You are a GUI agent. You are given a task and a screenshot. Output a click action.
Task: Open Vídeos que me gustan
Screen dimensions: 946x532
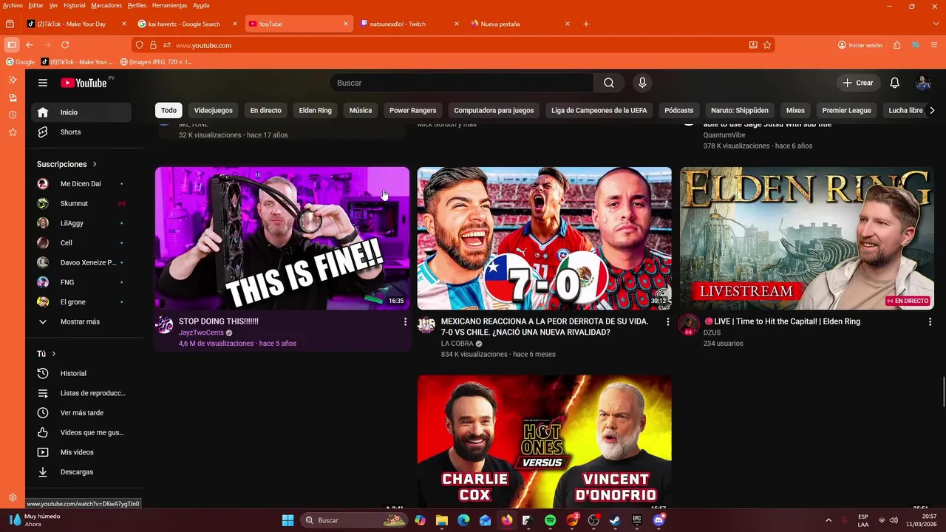[x=81, y=432]
